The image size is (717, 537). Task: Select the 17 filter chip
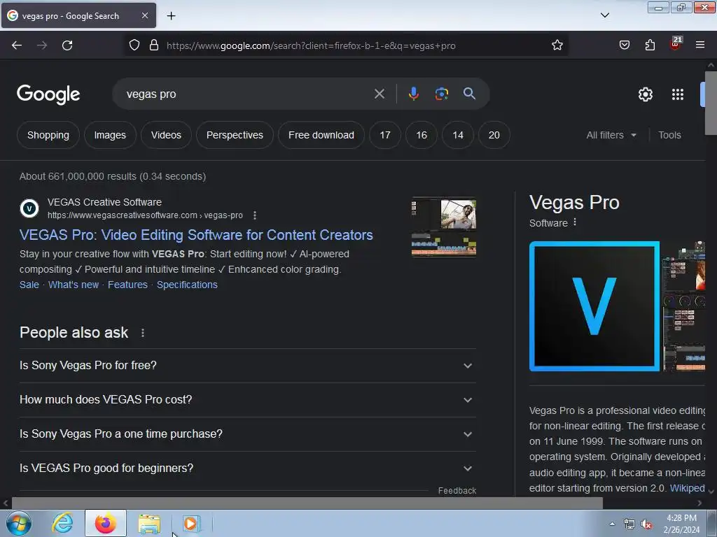(385, 135)
